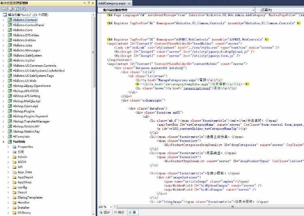This screenshot has width=304, height=216.
Task: Click the Hidistro.SqlDal project icon
Action: coord(10,60)
